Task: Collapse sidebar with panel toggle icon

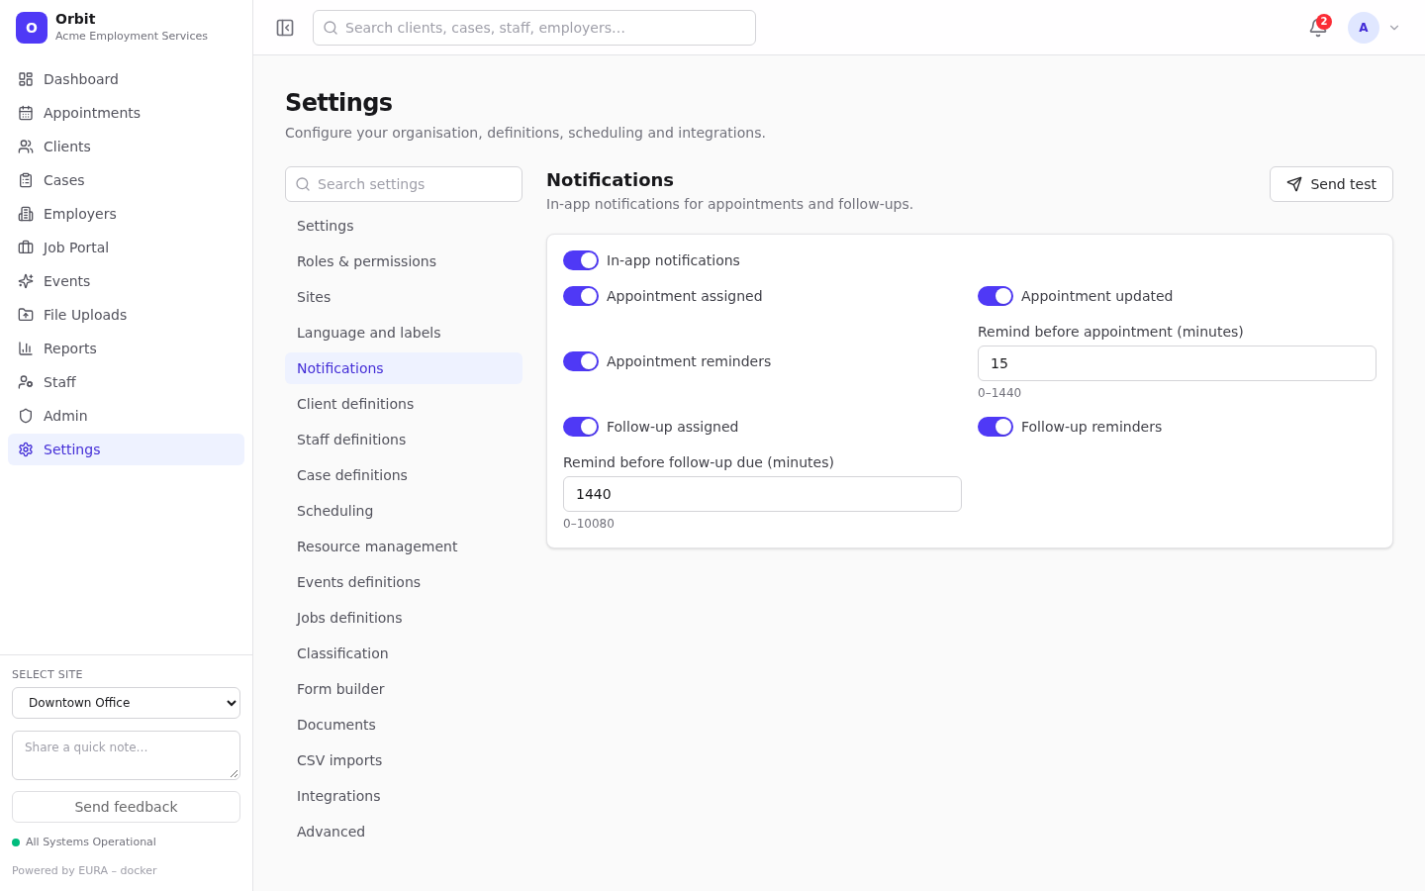Action: coord(285,28)
